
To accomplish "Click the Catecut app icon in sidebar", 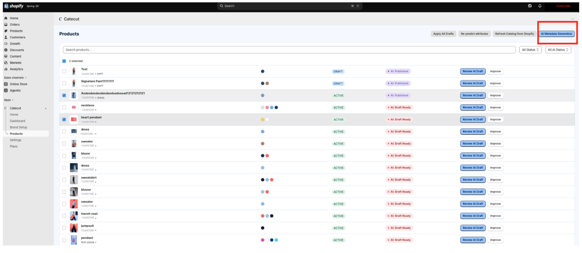I will tap(6, 108).
